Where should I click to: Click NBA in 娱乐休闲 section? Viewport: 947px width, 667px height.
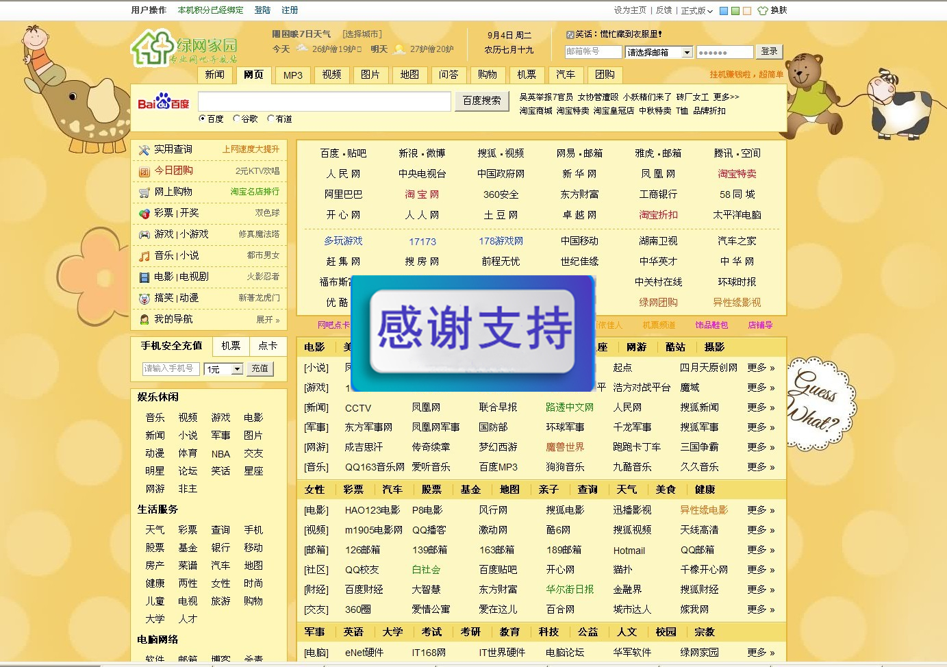click(x=220, y=454)
